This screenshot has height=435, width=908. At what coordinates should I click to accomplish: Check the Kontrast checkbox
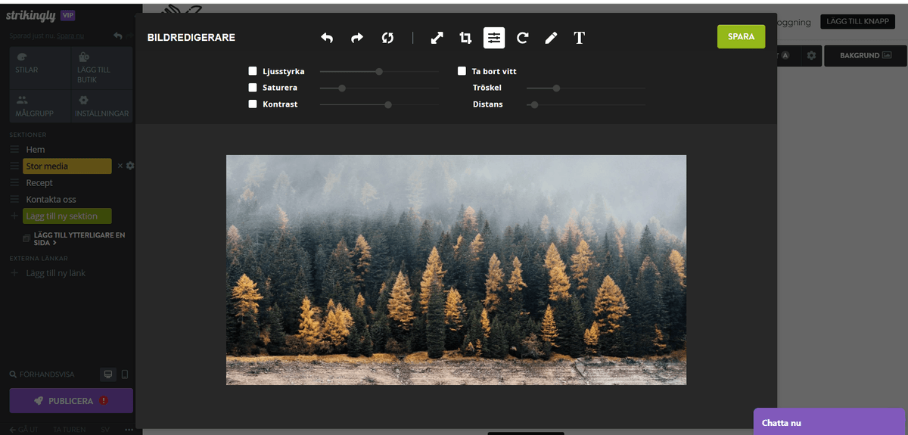coord(253,104)
